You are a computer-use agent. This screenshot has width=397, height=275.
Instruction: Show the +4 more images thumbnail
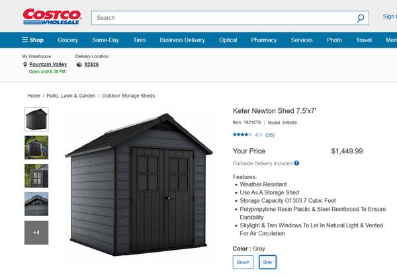pyautogui.click(x=36, y=233)
